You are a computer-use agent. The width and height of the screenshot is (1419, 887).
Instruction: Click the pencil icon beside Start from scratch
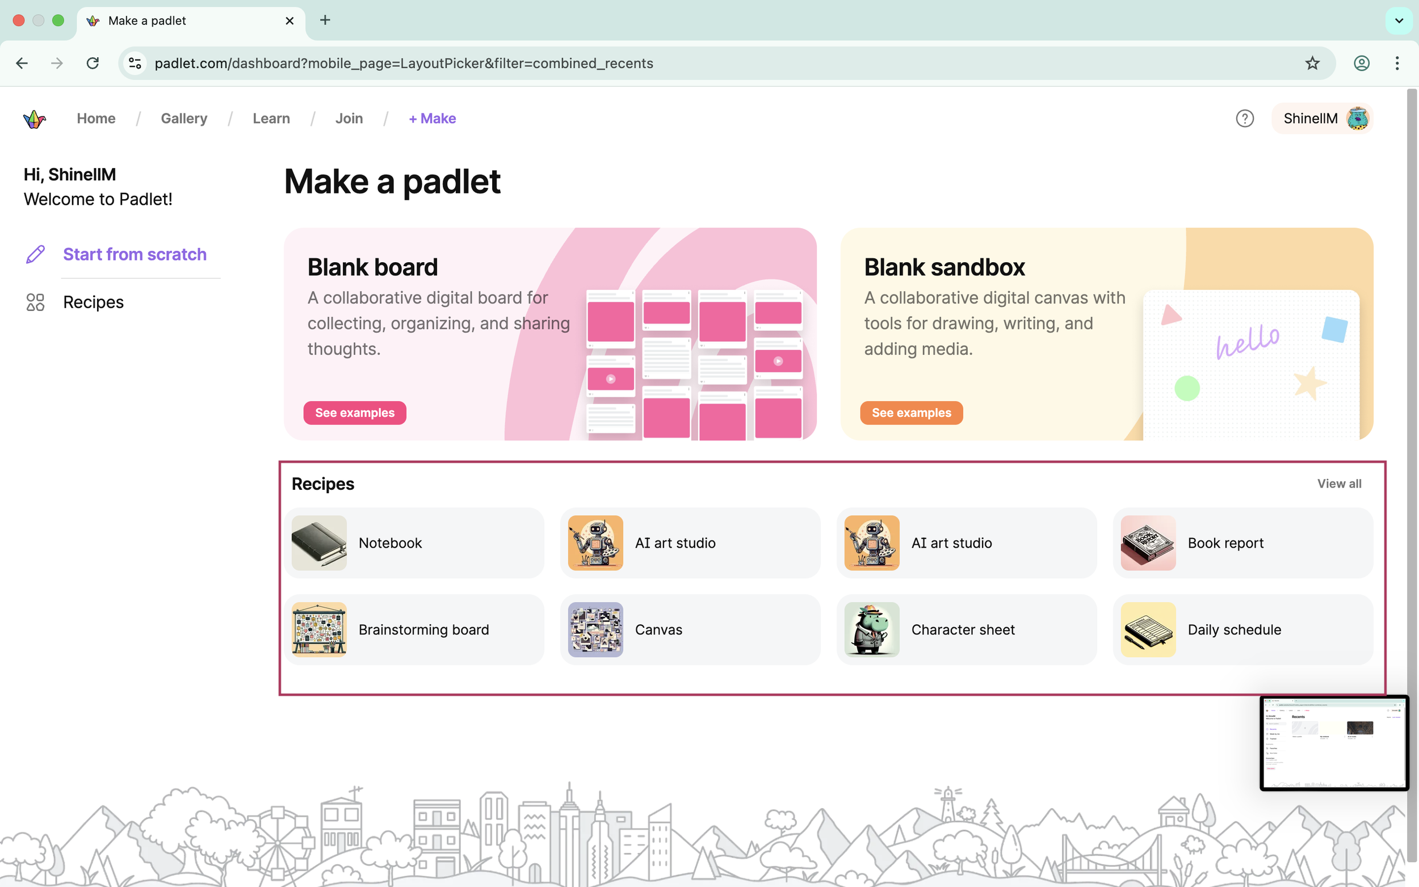(35, 255)
